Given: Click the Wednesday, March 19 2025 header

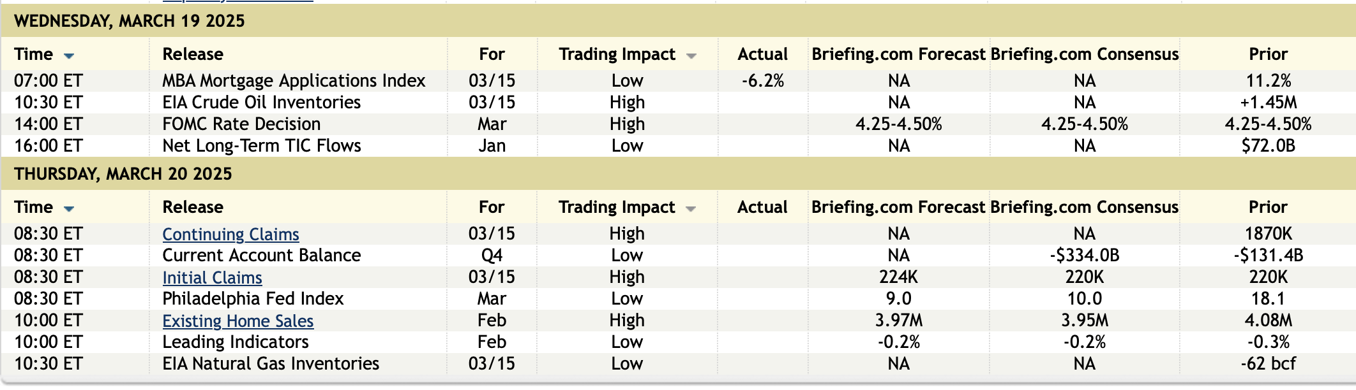Looking at the screenshot, I should (x=130, y=21).
